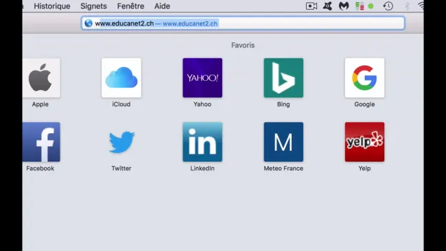Viewport: 446px width, 251px height.
Task: Click the screen recording camera menu bar icon
Action: click(312, 6)
